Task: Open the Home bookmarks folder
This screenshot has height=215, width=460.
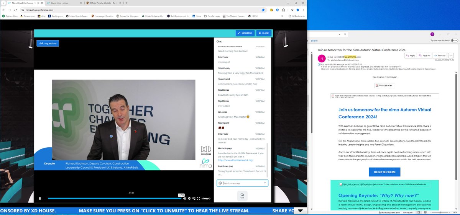Action: point(197,16)
